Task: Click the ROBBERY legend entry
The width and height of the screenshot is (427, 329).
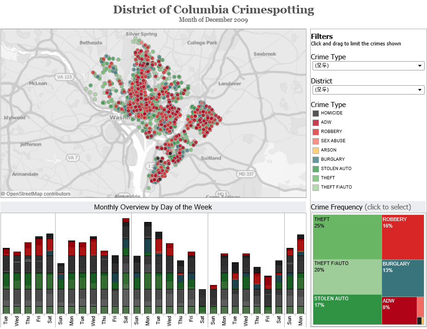Action: [x=331, y=132]
